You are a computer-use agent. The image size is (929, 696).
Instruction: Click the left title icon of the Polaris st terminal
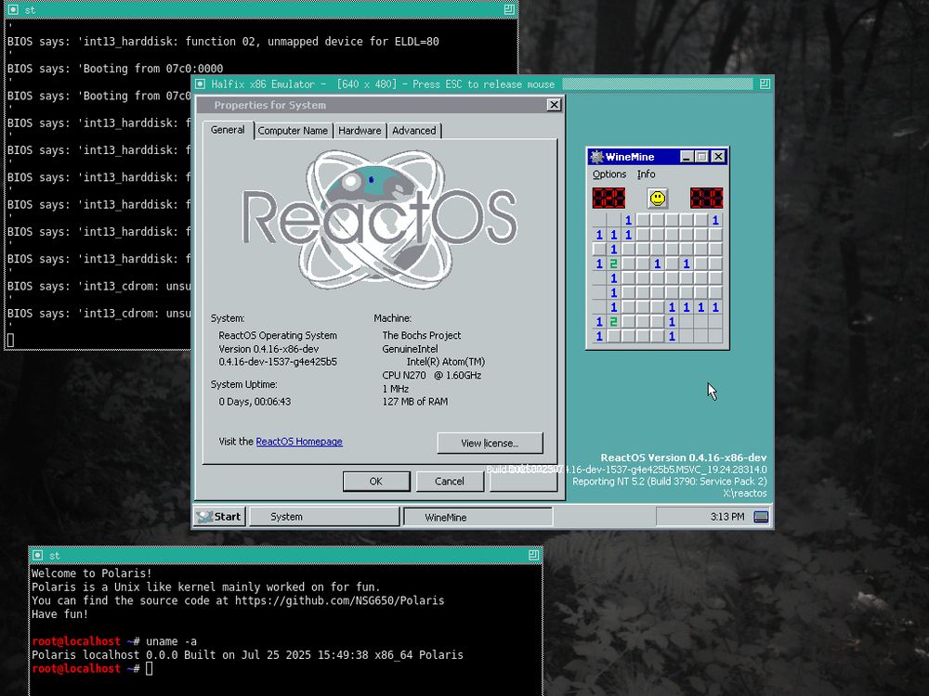click(x=37, y=555)
